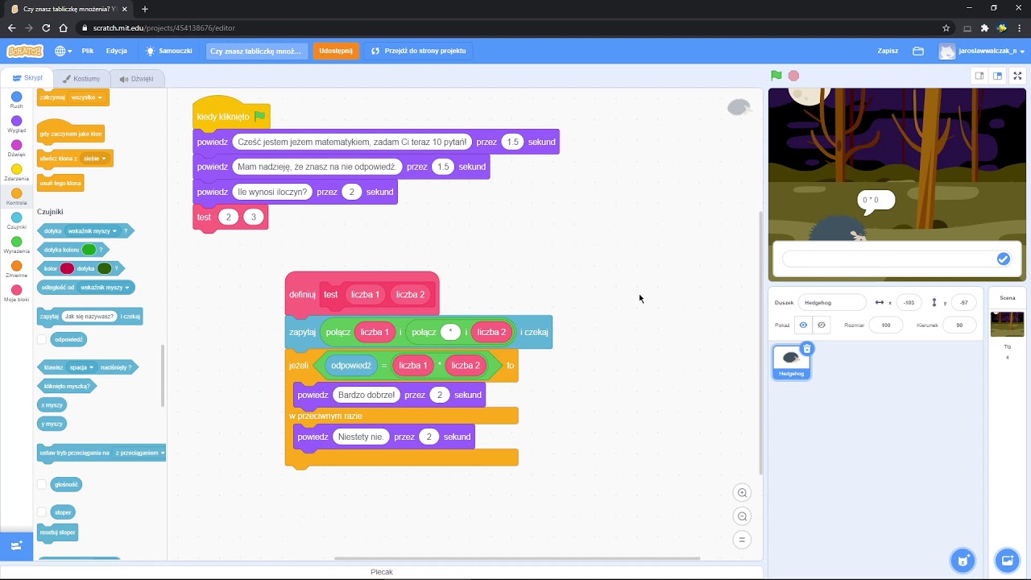Click the Rozmiar size field
This screenshot has width=1031, height=580.
[886, 325]
